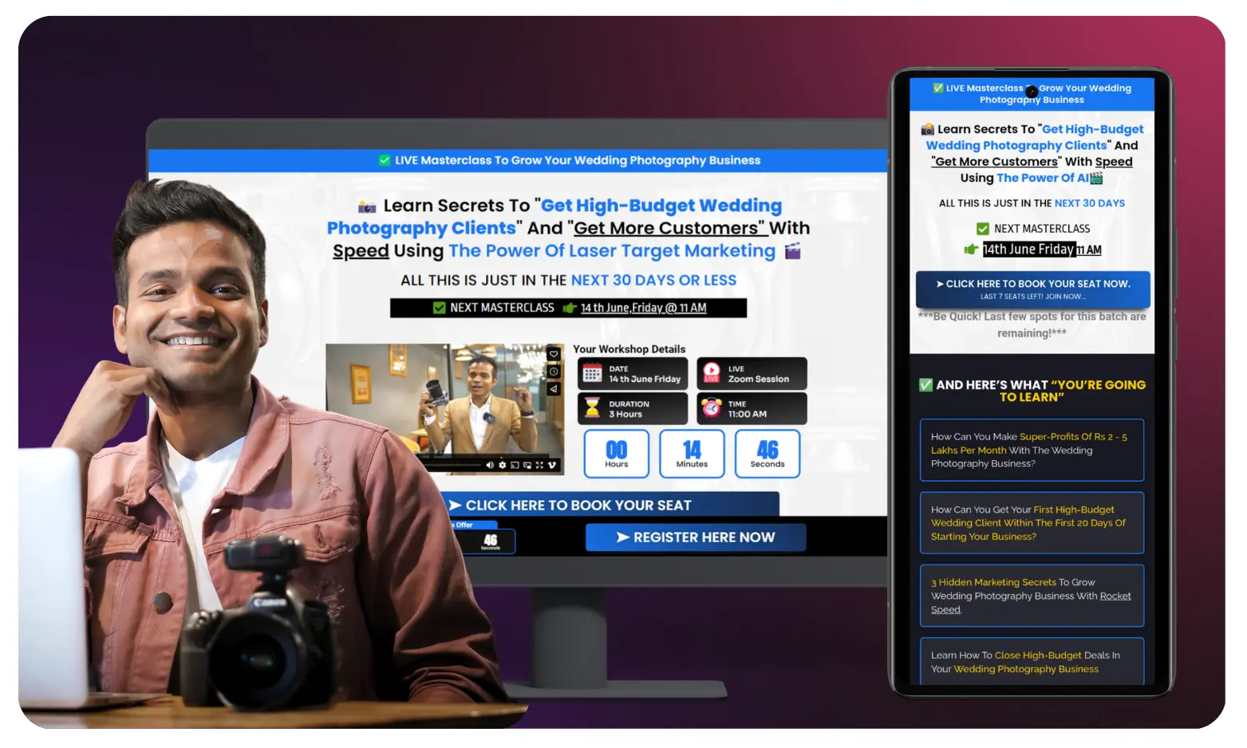Click the green check beside NEXT MASTERCLASS on mobile
Screen dimensions: 1247x748
pyautogui.click(x=982, y=229)
